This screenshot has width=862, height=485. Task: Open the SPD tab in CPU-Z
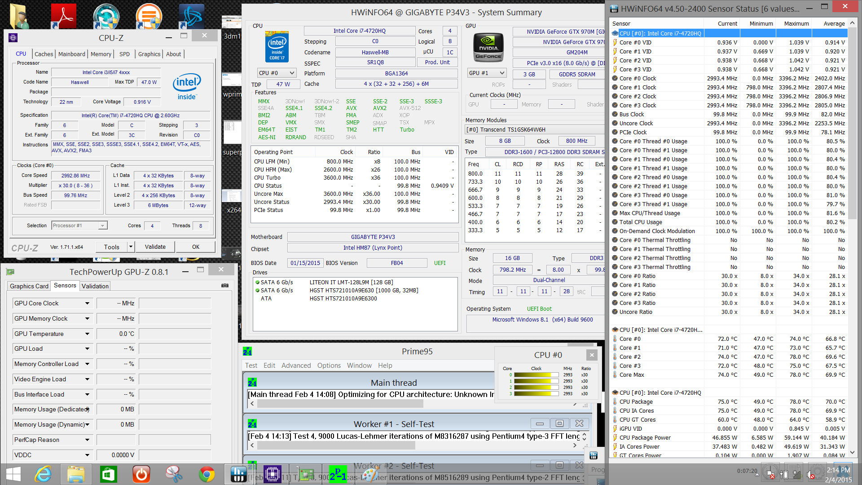124,54
